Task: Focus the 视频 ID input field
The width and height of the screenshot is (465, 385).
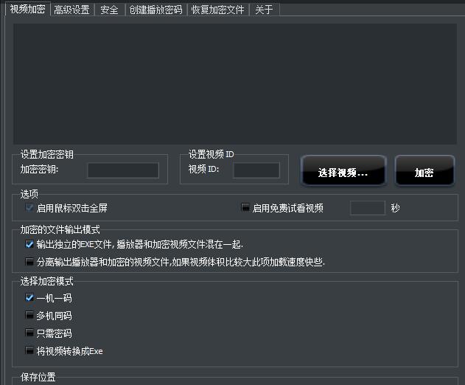Action: (256, 170)
